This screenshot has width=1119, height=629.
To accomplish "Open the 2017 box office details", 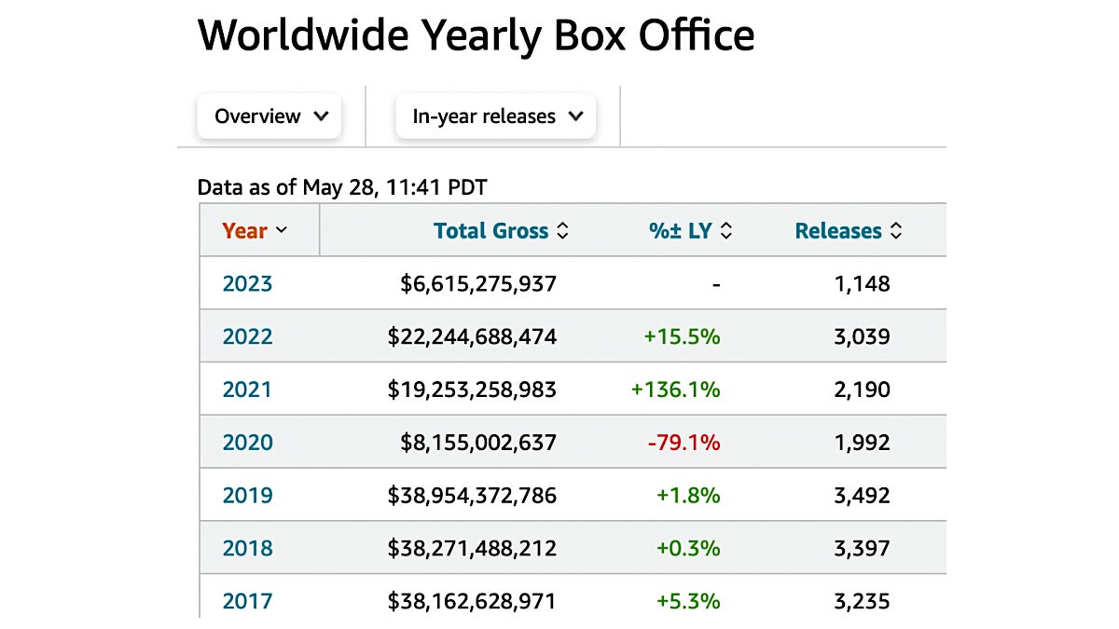I will tap(247, 601).
